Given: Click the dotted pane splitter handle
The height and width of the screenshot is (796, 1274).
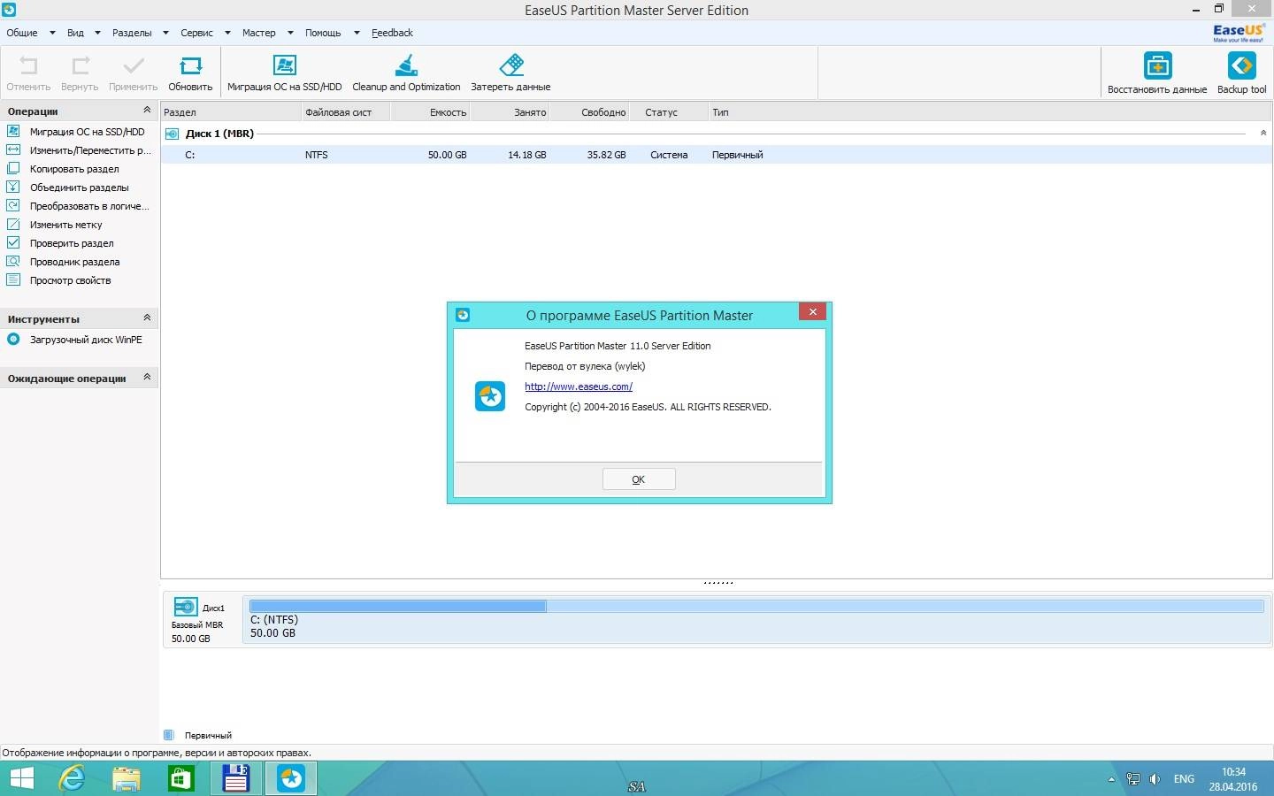Looking at the screenshot, I should 718,583.
